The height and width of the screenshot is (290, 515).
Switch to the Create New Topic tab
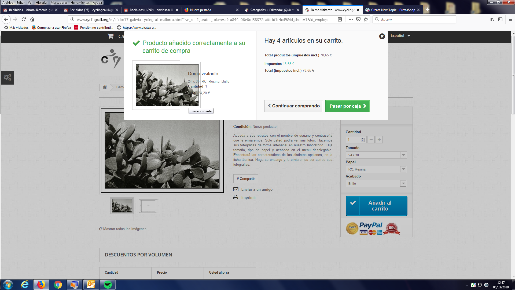392,10
